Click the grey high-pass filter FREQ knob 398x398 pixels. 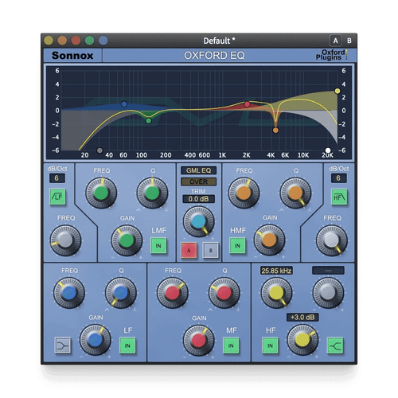[x=66, y=240]
